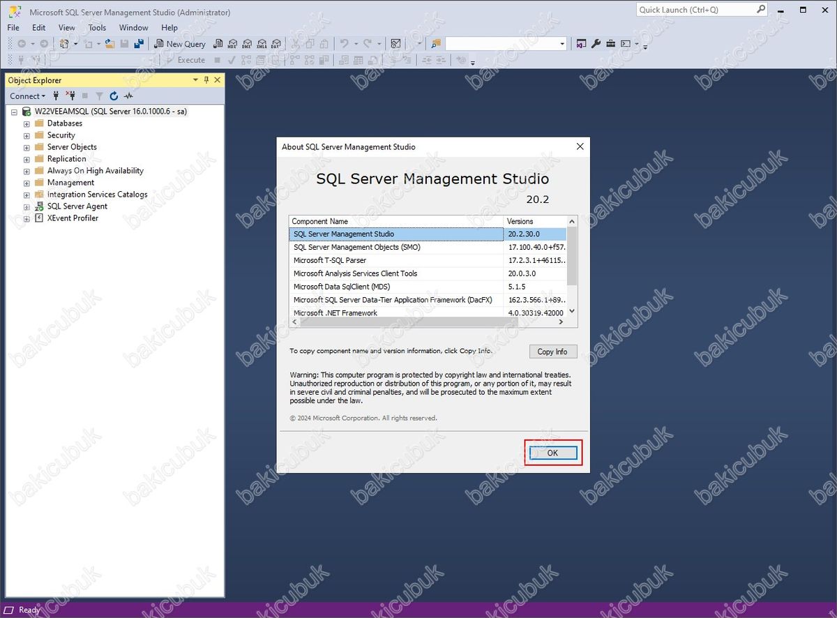This screenshot has width=837, height=618.
Task: Open the Properties Window wrench icon
Action: pyautogui.click(x=596, y=44)
